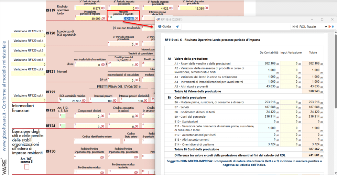Viewport: 337px width, 175px height.
Task: Edit Variazione RF120 col.4 field
Action: [x=28, y=45]
